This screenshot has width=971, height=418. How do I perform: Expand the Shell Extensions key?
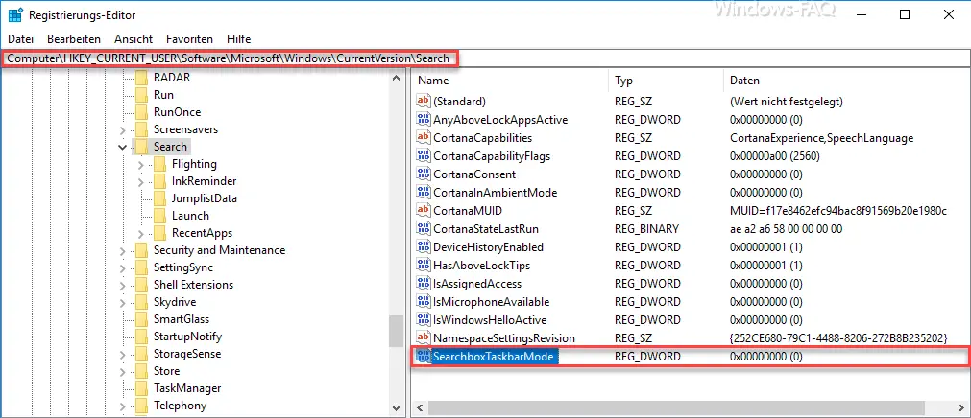pos(123,285)
